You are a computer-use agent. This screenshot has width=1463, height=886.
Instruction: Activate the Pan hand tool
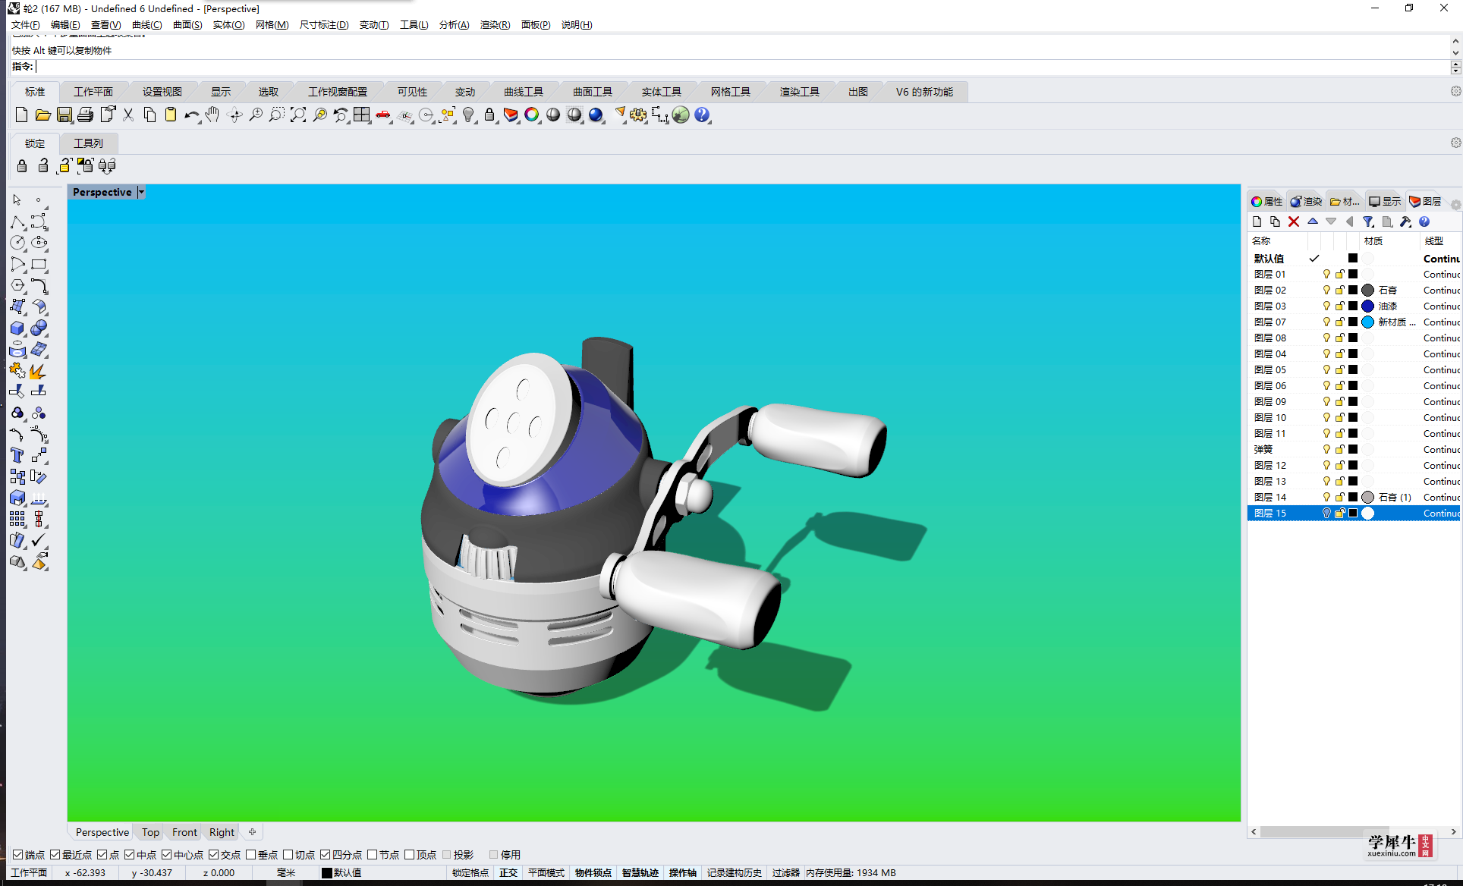pyautogui.click(x=213, y=115)
